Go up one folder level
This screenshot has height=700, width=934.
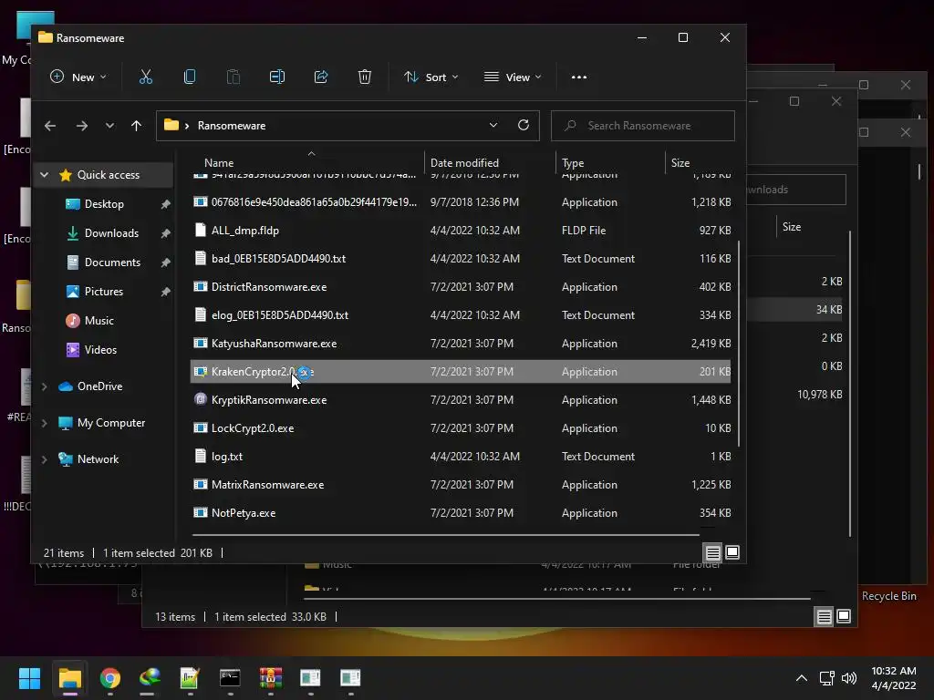click(137, 126)
